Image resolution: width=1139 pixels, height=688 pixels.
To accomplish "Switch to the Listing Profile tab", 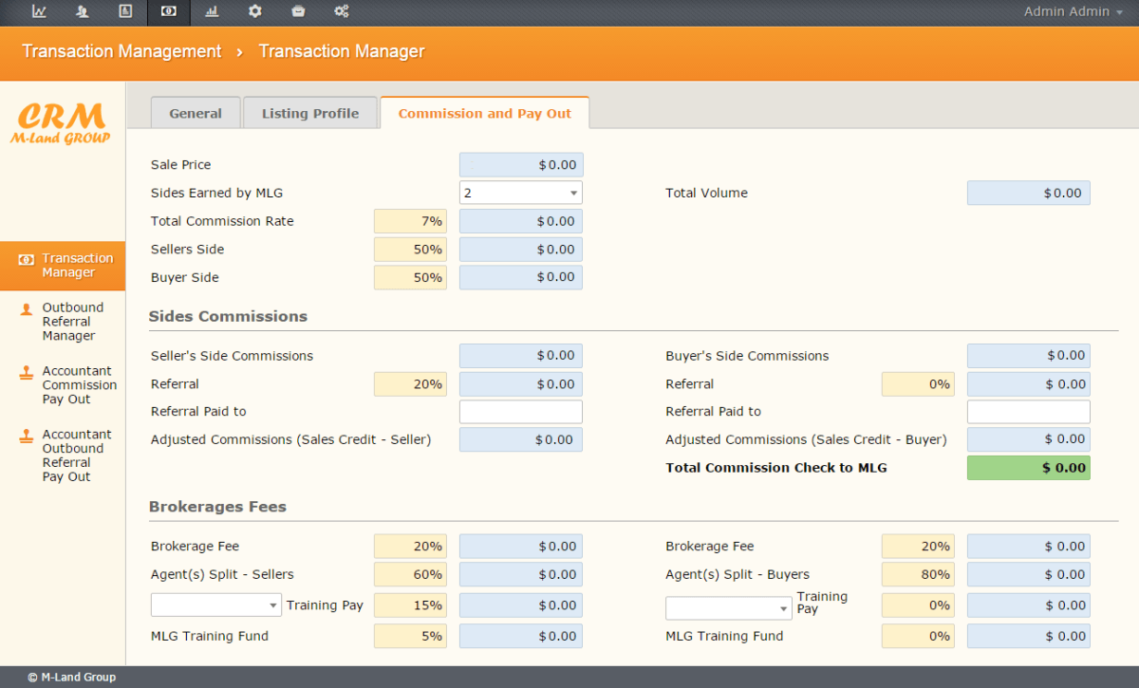I will [x=310, y=113].
